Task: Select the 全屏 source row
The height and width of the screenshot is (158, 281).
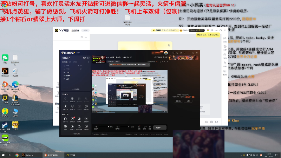Action: coord(76,79)
